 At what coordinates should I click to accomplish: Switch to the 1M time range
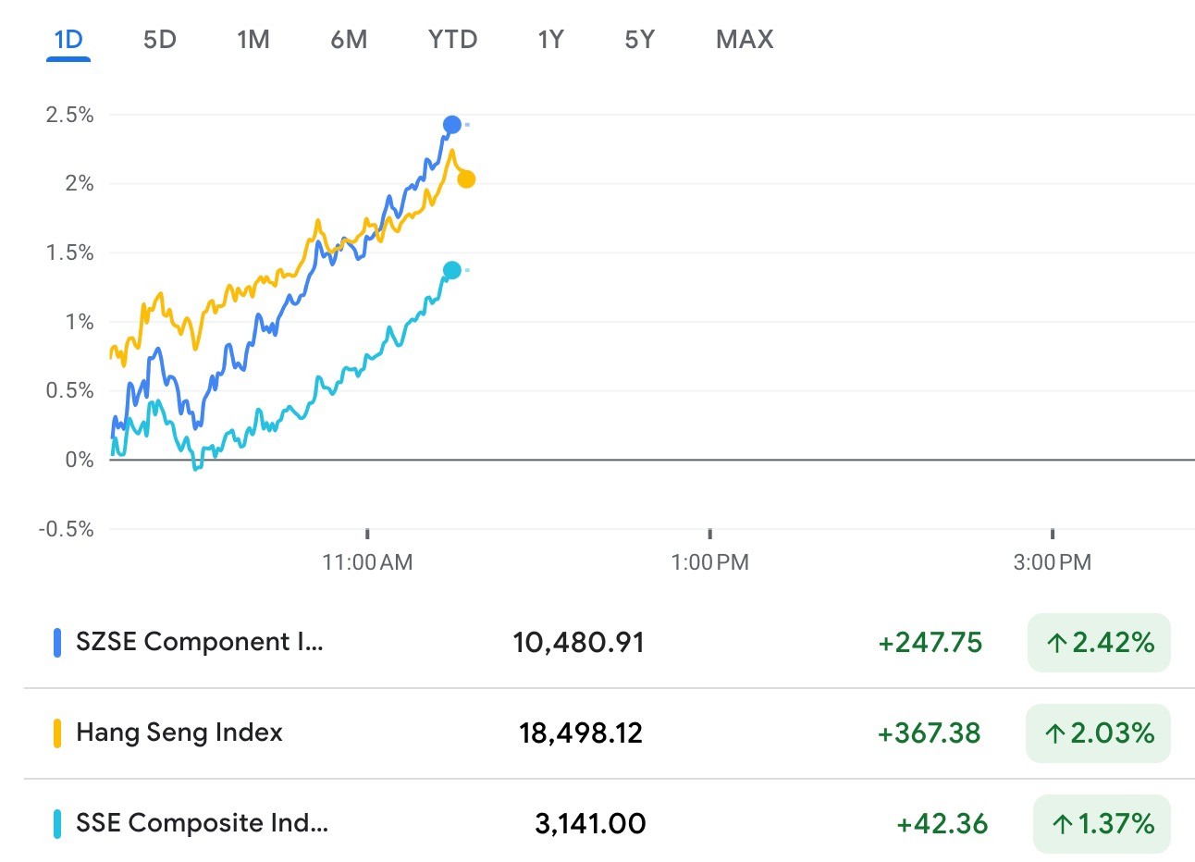[253, 40]
